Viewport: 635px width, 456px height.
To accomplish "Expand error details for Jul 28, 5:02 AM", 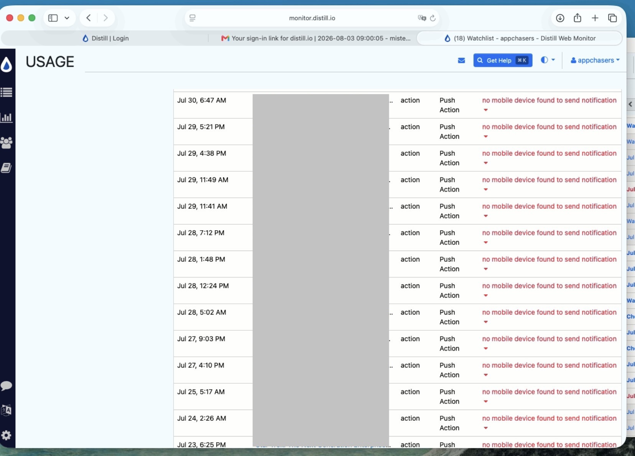I will (486, 322).
